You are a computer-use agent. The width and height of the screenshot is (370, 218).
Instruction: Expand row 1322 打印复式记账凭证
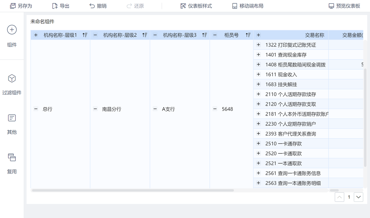[258, 45]
